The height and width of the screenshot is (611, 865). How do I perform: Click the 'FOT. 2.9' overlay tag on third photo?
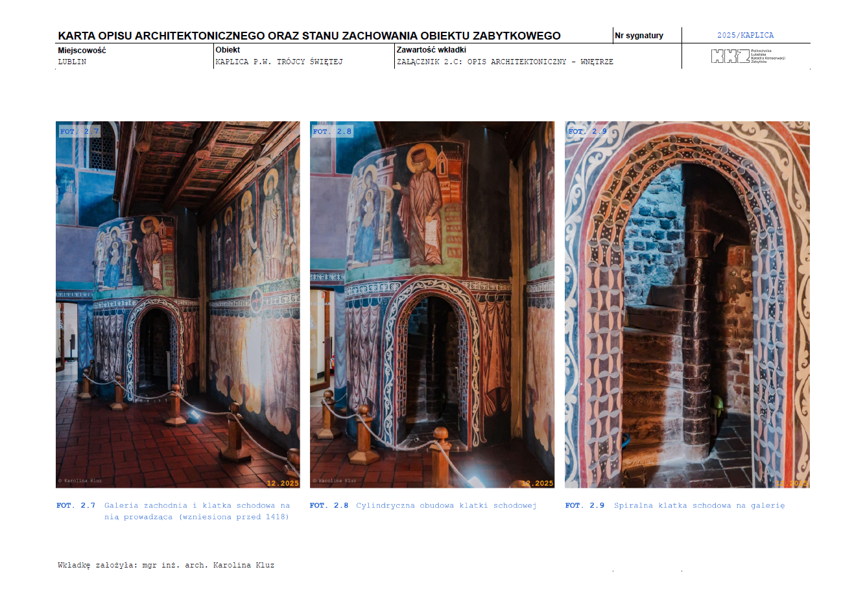(587, 131)
